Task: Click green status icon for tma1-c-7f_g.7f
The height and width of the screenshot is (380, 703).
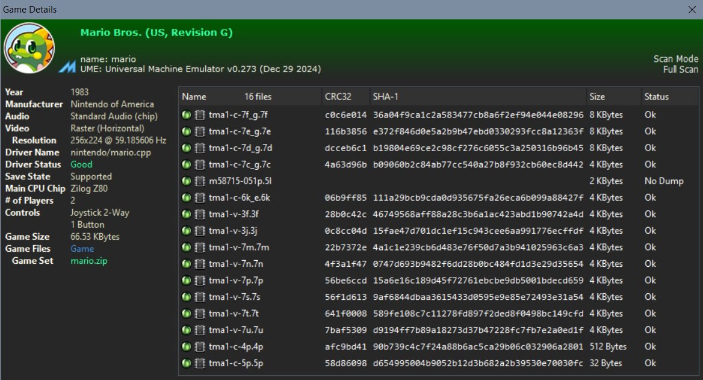Action: click(x=187, y=115)
